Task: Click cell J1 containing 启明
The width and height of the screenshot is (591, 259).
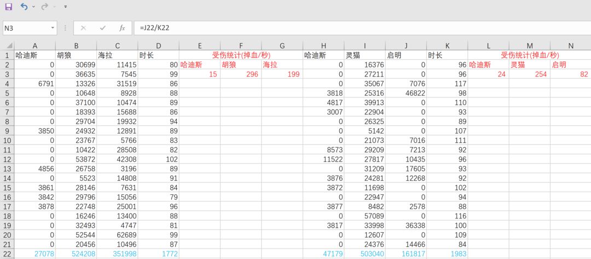Action: 406,55
